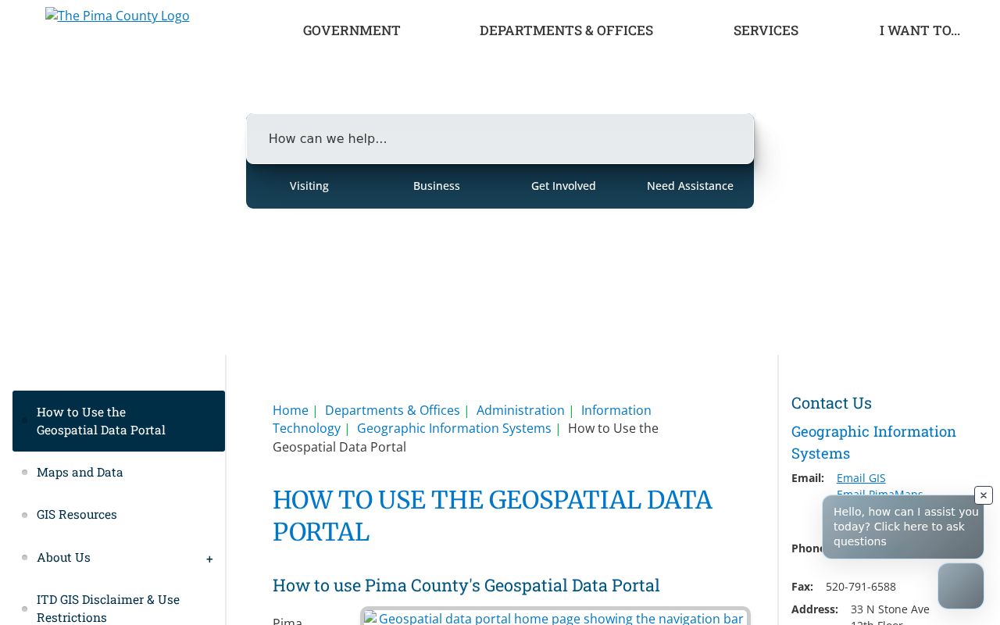Click the 'Contact Us' heading
Image resolution: width=1000 pixels, height=625 pixels.
tap(831, 403)
